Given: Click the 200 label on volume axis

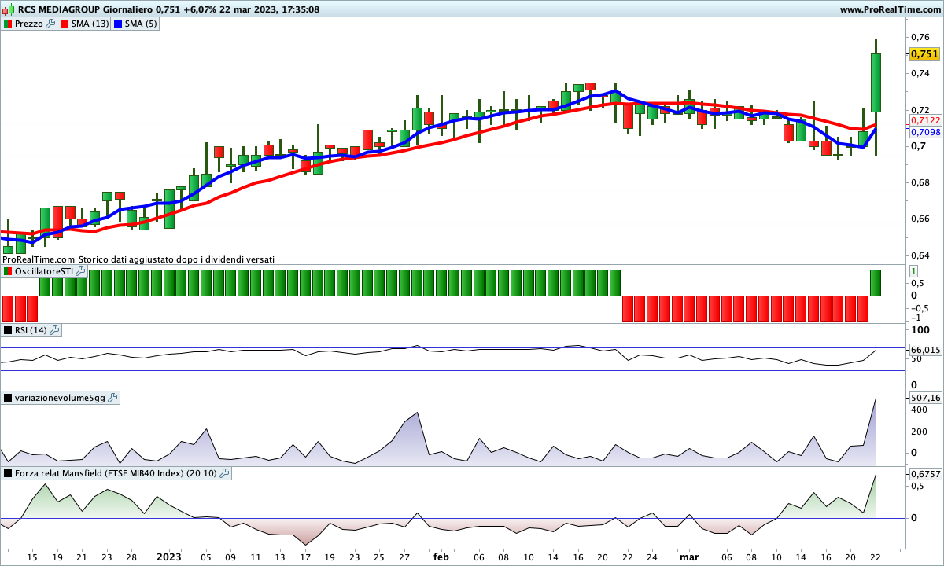Looking at the screenshot, I should [x=919, y=432].
